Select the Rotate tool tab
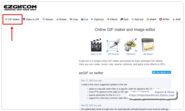The width and height of the screenshot is (185, 111). pos(61,19)
